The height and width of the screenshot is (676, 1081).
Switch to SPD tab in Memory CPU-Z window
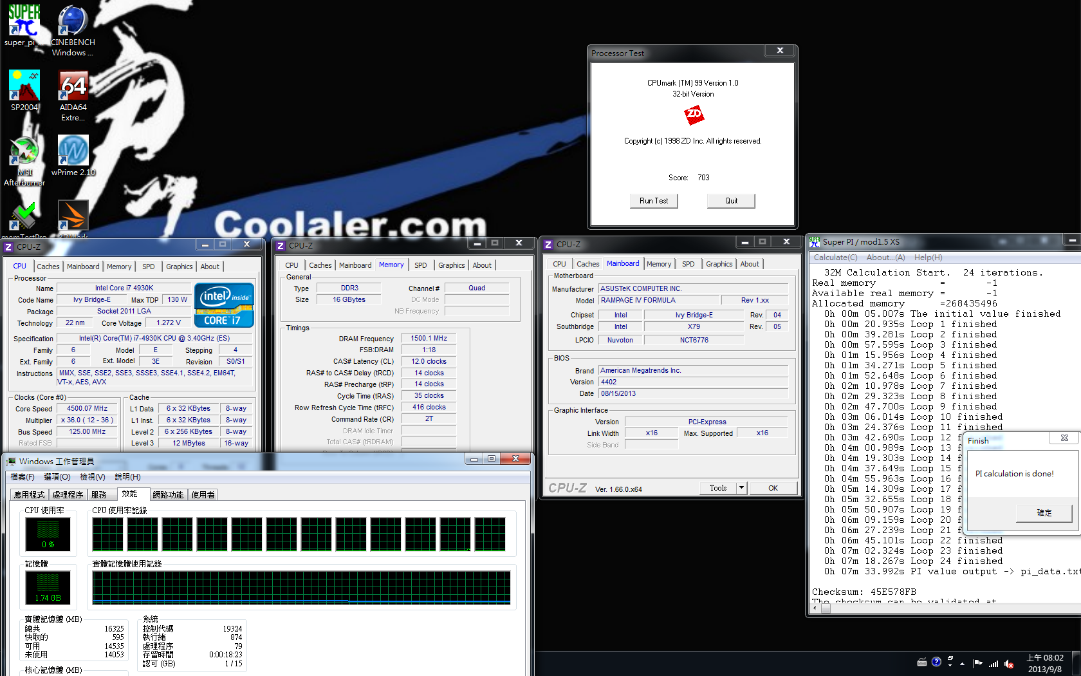420,265
